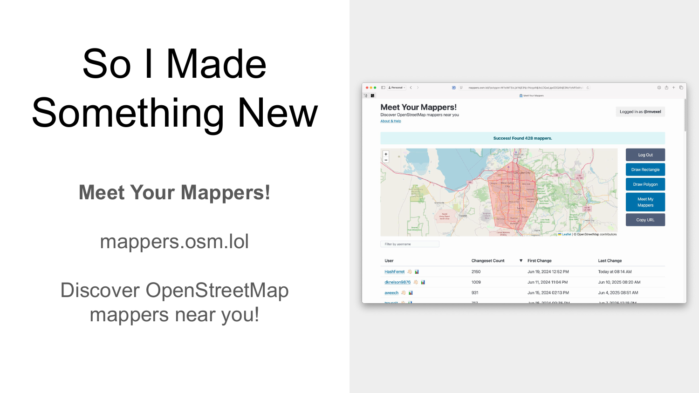Click the Safari sidebar toggle icon
The width and height of the screenshot is (699, 393).
pos(383,88)
